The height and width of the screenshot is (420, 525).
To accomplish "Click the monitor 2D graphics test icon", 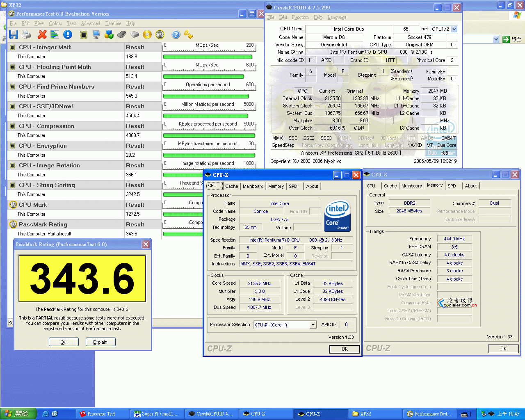I will click(96, 34).
